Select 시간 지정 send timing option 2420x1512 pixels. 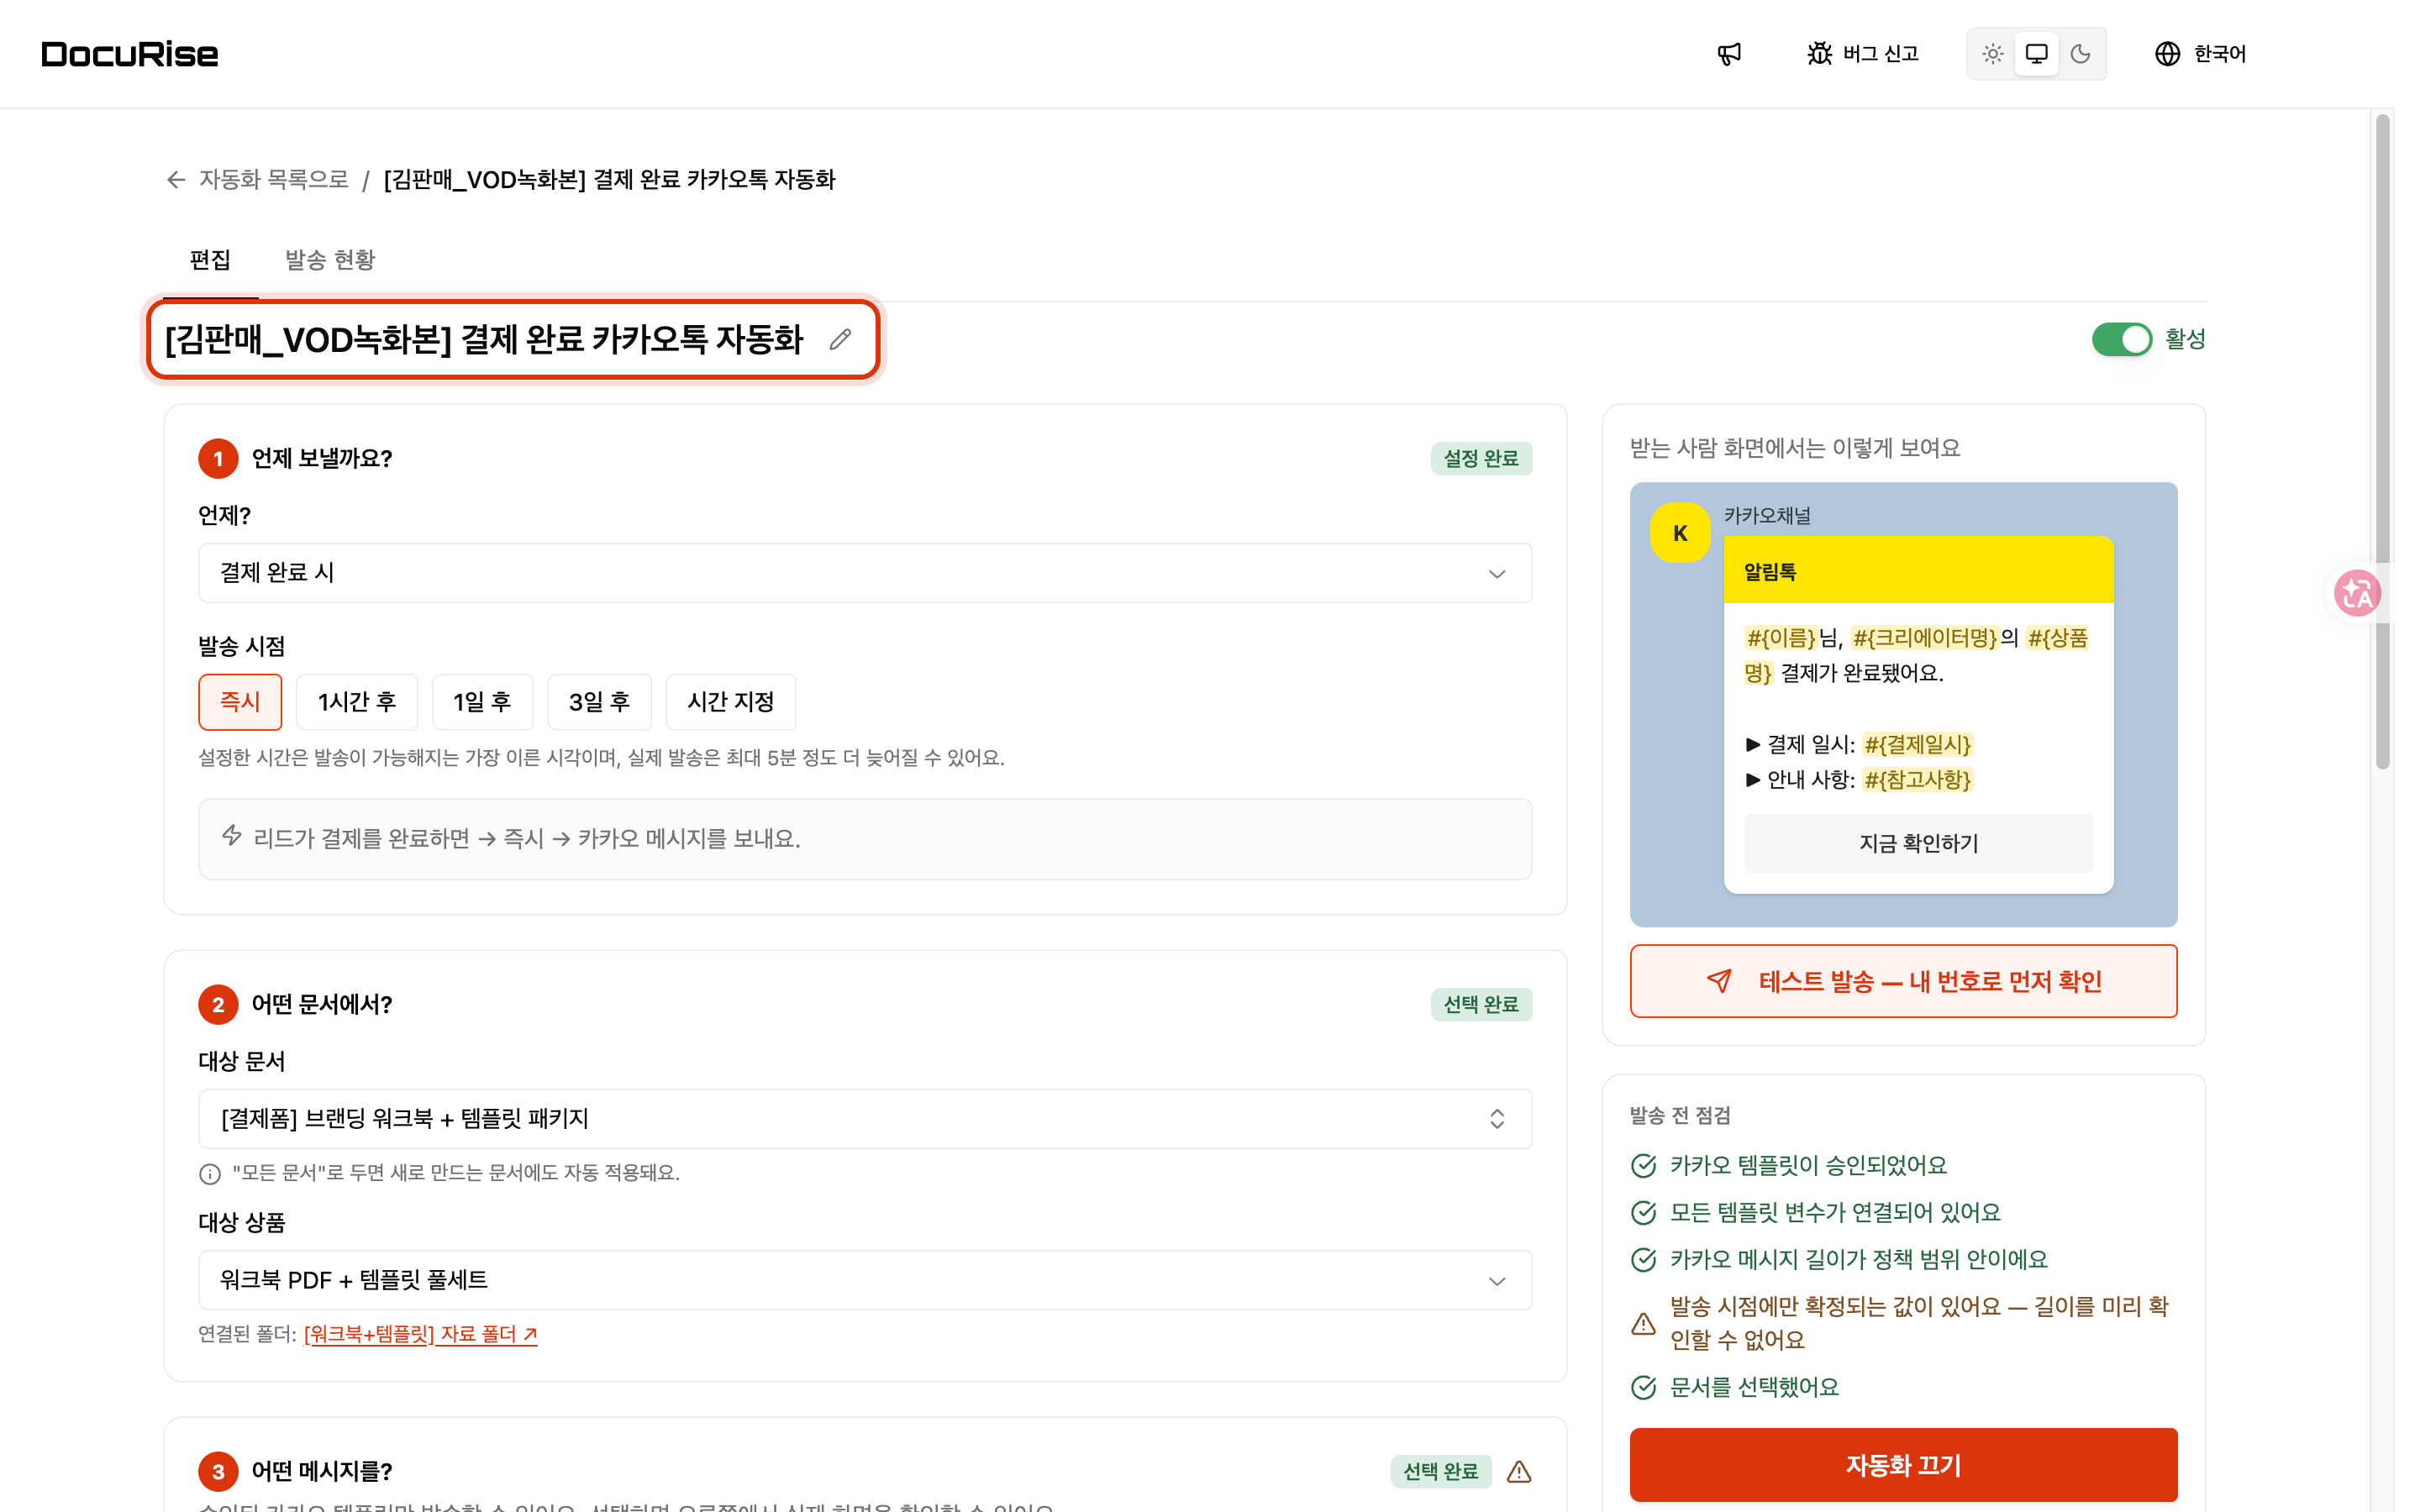(731, 702)
